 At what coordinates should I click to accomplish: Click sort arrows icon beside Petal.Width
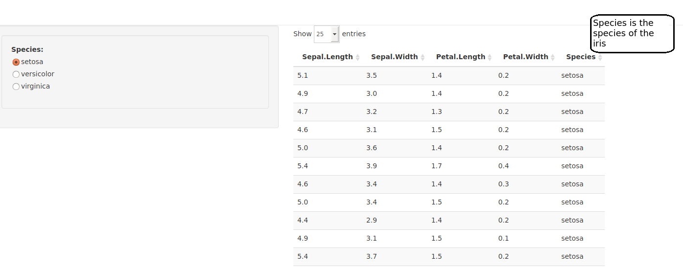[x=552, y=57]
